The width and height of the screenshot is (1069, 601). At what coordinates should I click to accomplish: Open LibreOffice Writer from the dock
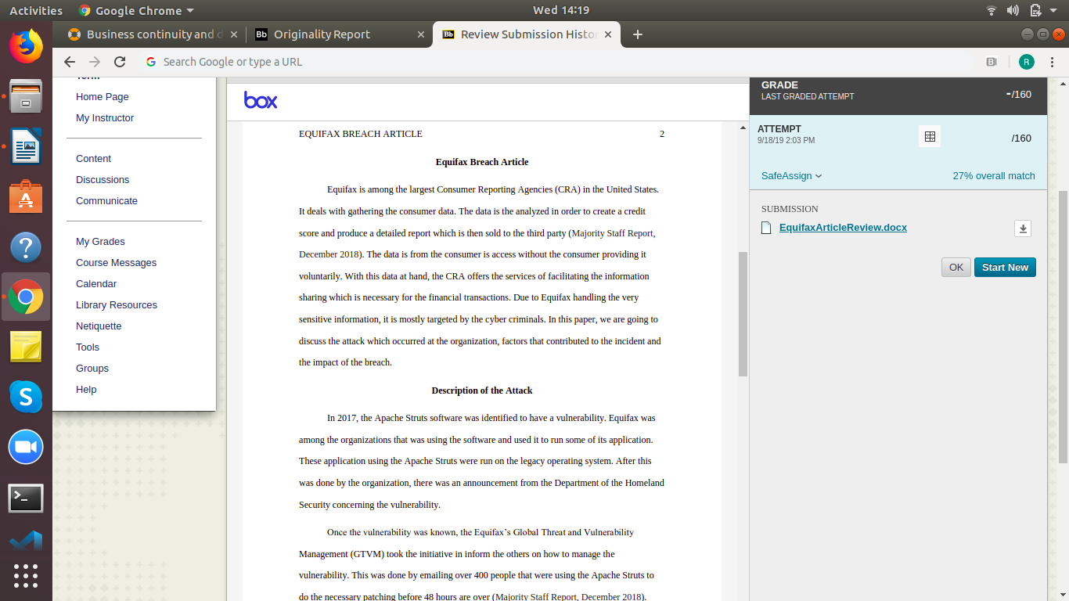pos(26,146)
